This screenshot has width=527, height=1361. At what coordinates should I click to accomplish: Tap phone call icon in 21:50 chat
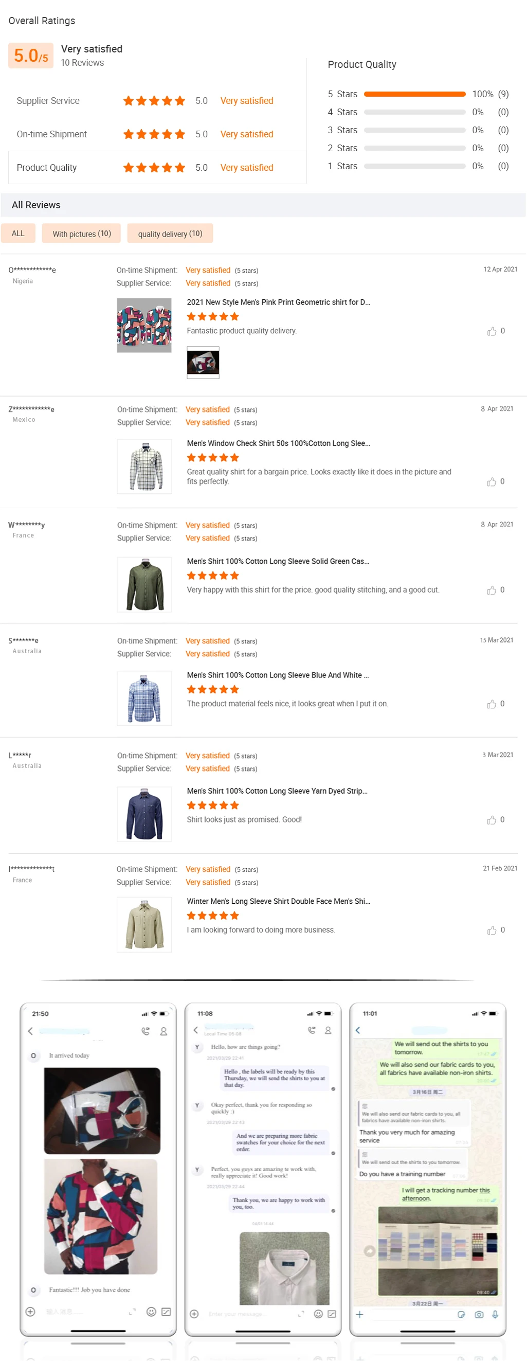coord(145,1031)
